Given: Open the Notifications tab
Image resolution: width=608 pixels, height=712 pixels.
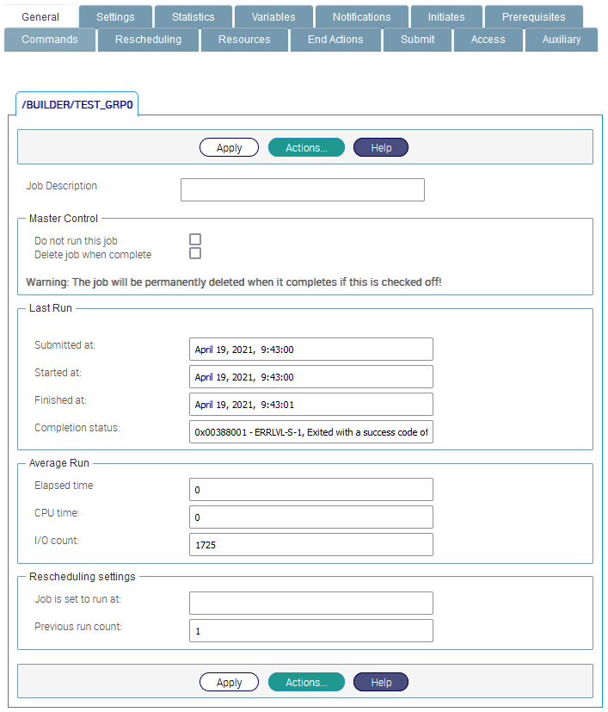Looking at the screenshot, I should 361,16.
